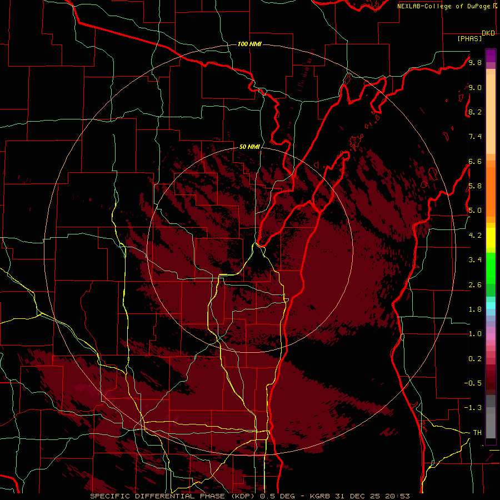Click the 0.2 scale value
Image resolution: width=500 pixels, height=500 pixels.
click(x=475, y=359)
